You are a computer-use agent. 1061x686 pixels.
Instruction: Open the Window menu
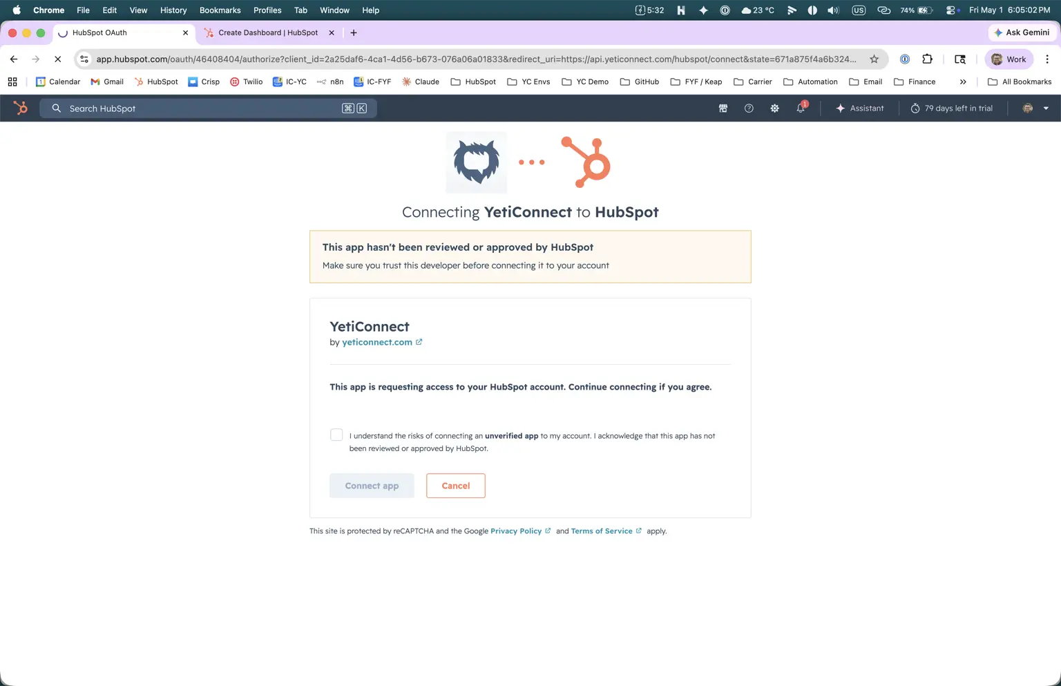pyautogui.click(x=334, y=10)
